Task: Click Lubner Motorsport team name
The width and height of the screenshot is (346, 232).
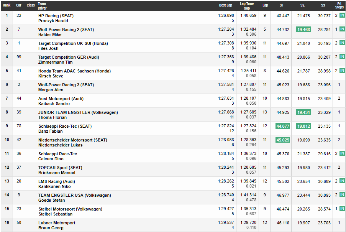Action: point(57,223)
